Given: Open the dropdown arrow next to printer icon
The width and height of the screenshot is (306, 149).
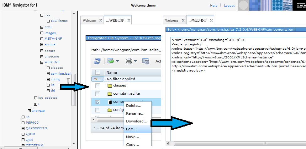Looking at the screenshot, I should click(x=135, y=61).
